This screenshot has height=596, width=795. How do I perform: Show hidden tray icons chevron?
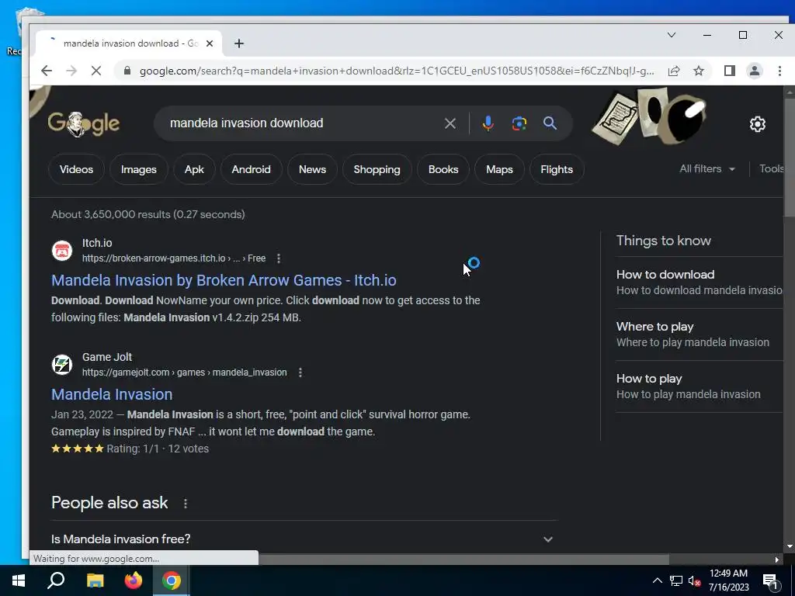657,580
